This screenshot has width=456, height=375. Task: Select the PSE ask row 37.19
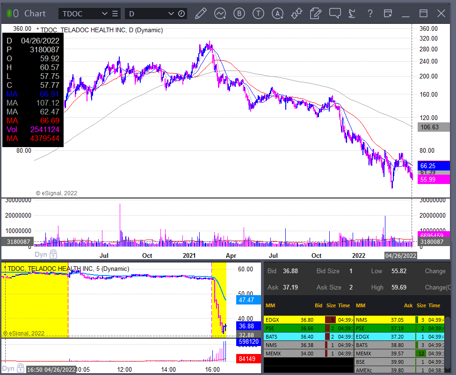click(x=399, y=328)
